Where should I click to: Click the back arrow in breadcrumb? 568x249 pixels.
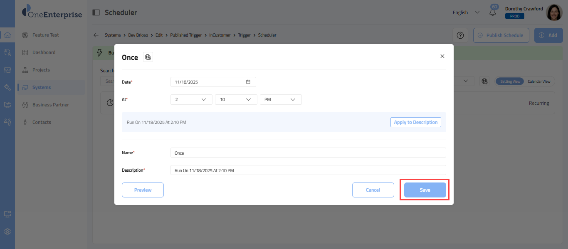(96, 35)
